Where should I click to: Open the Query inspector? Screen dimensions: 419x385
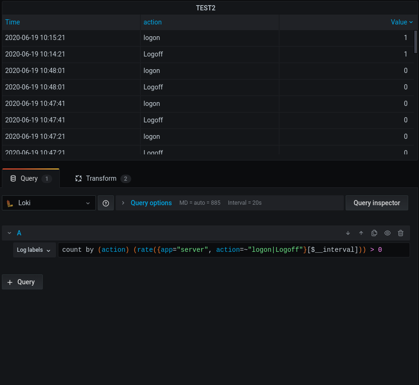pyautogui.click(x=377, y=203)
